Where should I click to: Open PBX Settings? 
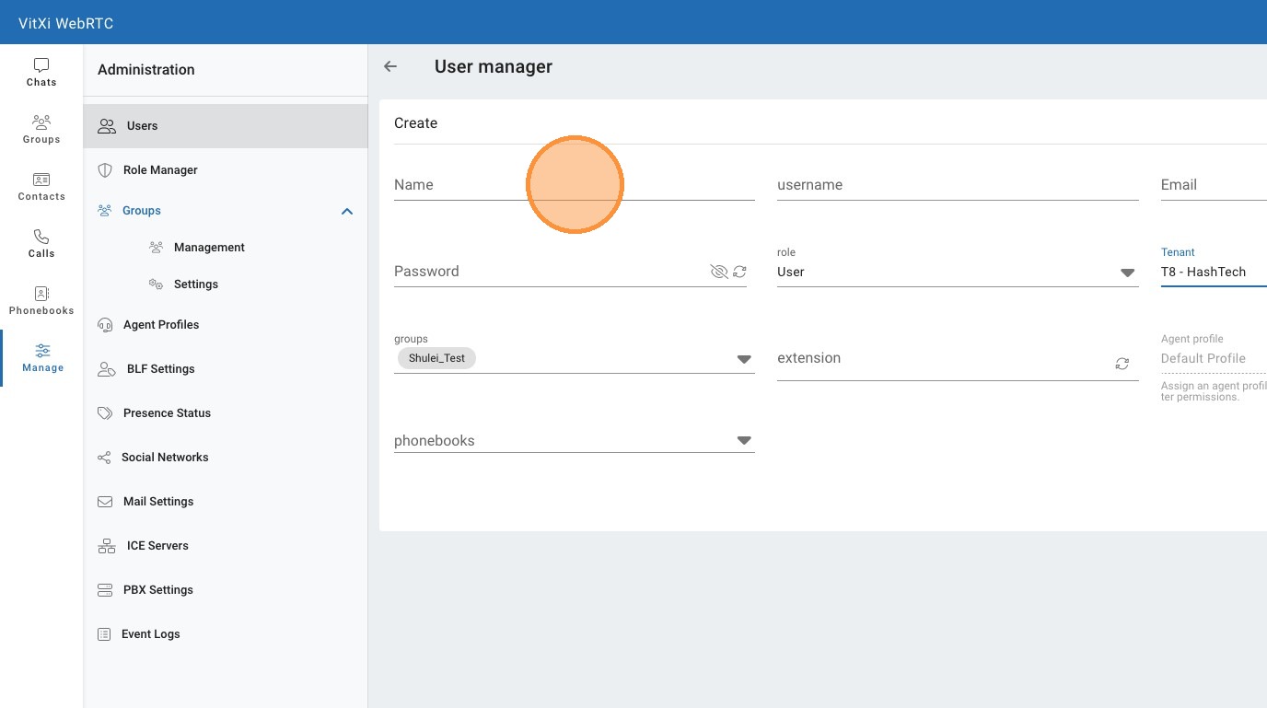pos(157,590)
